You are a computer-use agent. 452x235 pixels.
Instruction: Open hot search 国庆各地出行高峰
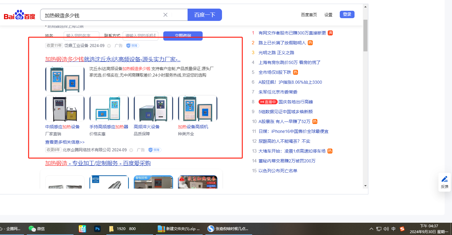296,102
